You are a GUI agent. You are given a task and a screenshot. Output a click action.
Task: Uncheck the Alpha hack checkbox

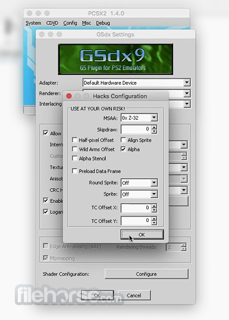coord(123,149)
